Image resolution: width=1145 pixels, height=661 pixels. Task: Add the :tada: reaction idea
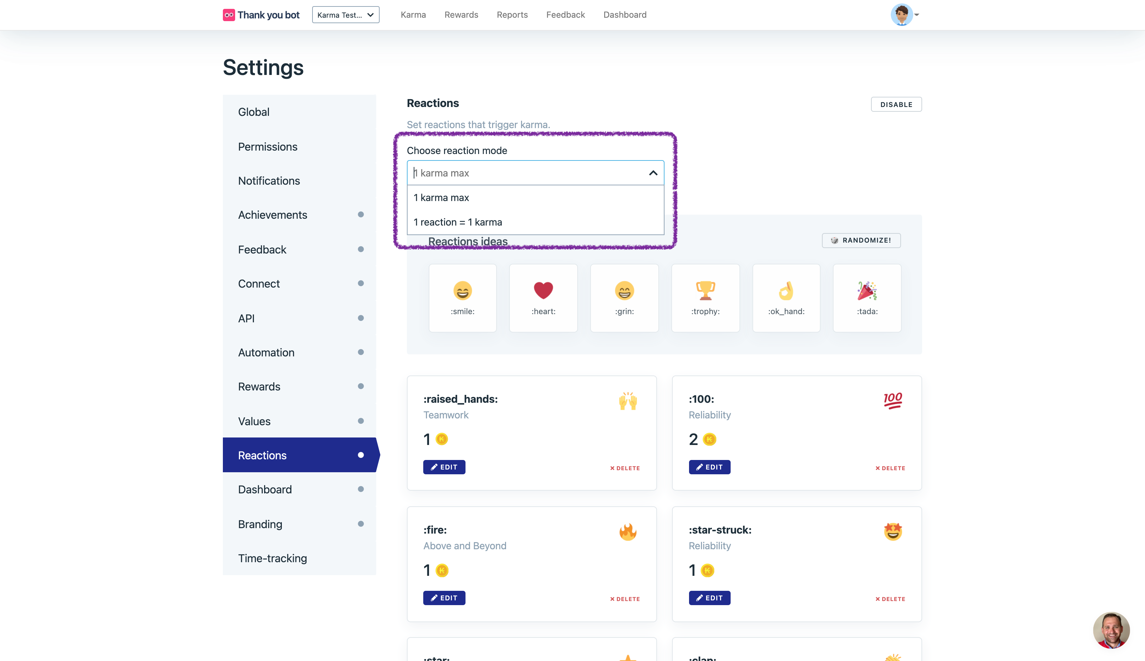pyautogui.click(x=867, y=298)
